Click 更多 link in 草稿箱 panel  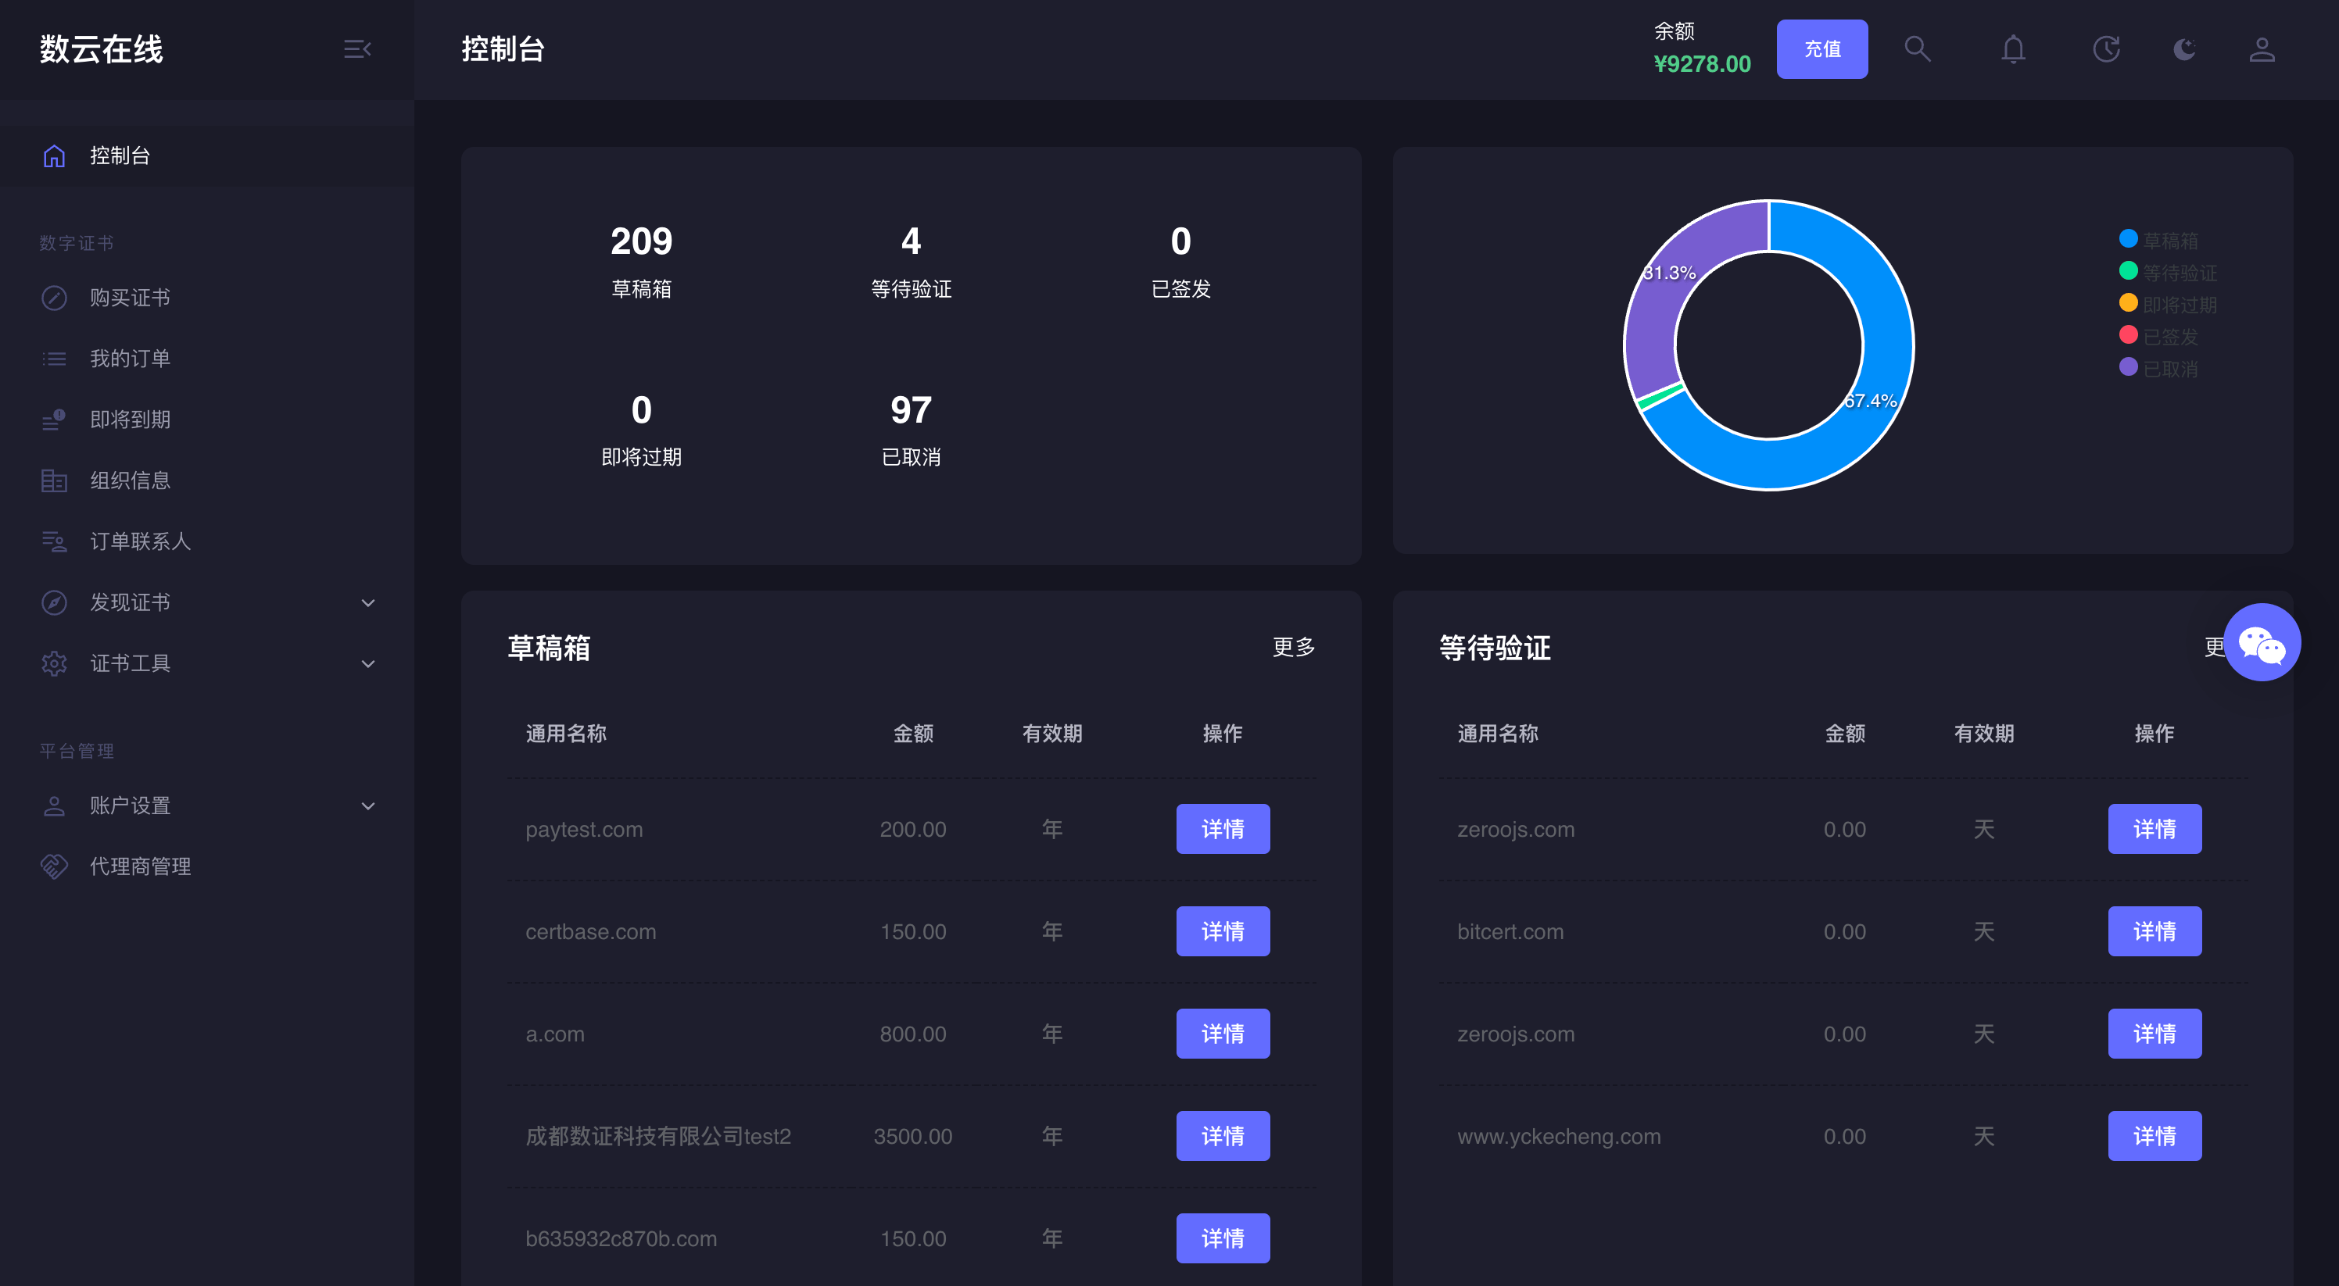pos(1293,647)
